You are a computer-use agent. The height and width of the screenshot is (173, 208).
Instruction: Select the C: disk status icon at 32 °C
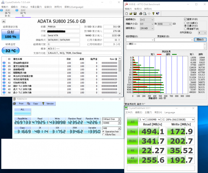tap(17, 10)
